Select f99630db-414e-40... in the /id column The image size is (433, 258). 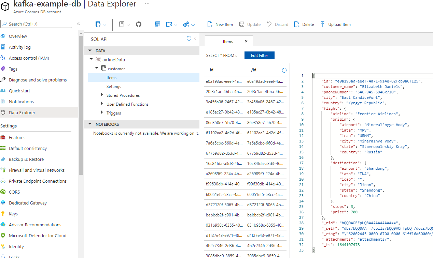(x=266, y=184)
